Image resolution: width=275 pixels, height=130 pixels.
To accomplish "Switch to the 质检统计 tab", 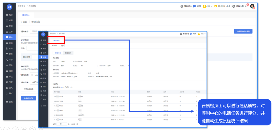I will (68, 53).
